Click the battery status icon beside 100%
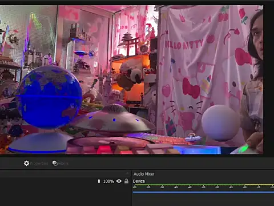 pyautogui.click(x=99, y=181)
